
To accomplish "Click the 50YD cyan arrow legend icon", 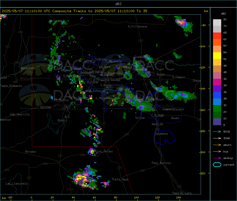I will [217, 132].
